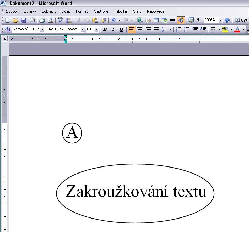Insert a table using the Insert Table icon
Image resolution: width=249 pixels, height=232 pixels.
click(156, 21)
